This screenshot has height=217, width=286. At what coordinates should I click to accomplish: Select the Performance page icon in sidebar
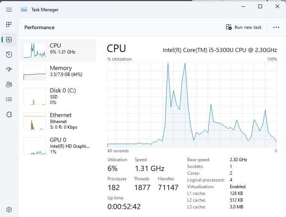9,40
